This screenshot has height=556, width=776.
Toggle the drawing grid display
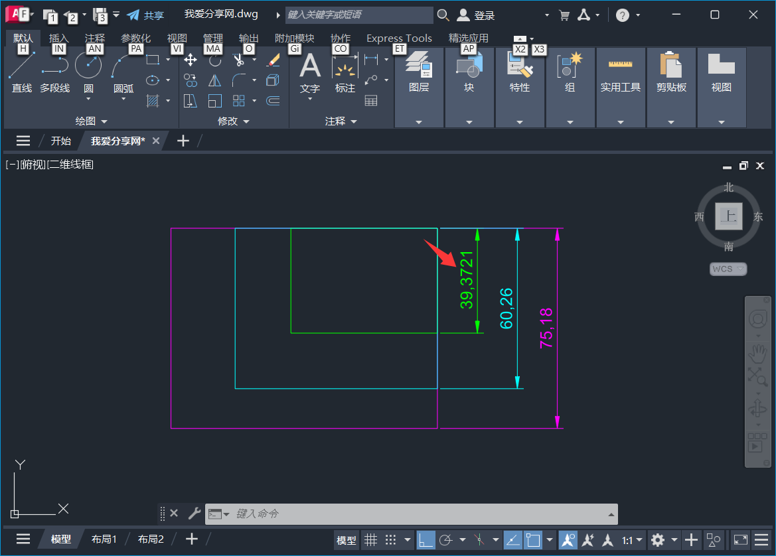[x=370, y=540]
